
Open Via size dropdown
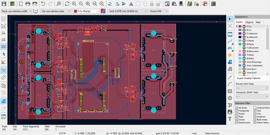[56, 11]
